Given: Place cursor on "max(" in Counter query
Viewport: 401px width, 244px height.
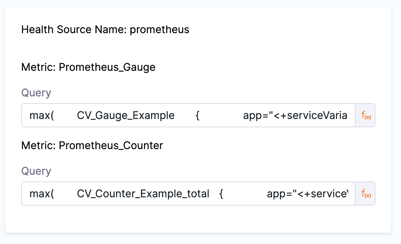Looking at the screenshot, I should (x=42, y=194).
